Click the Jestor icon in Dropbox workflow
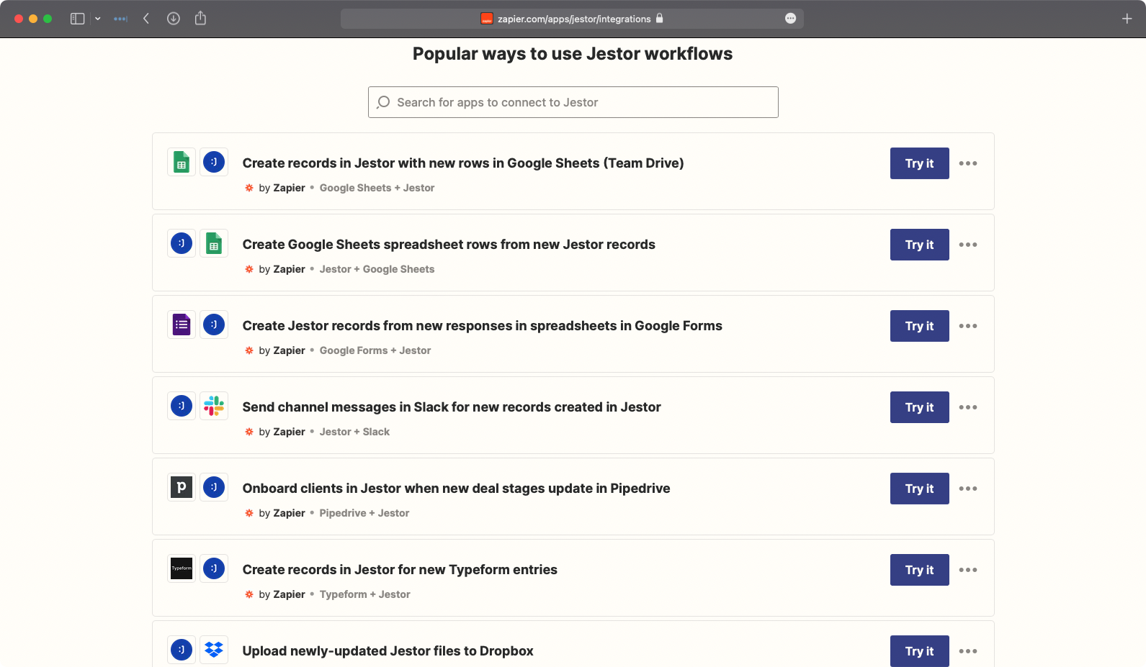 click(182, 650)
